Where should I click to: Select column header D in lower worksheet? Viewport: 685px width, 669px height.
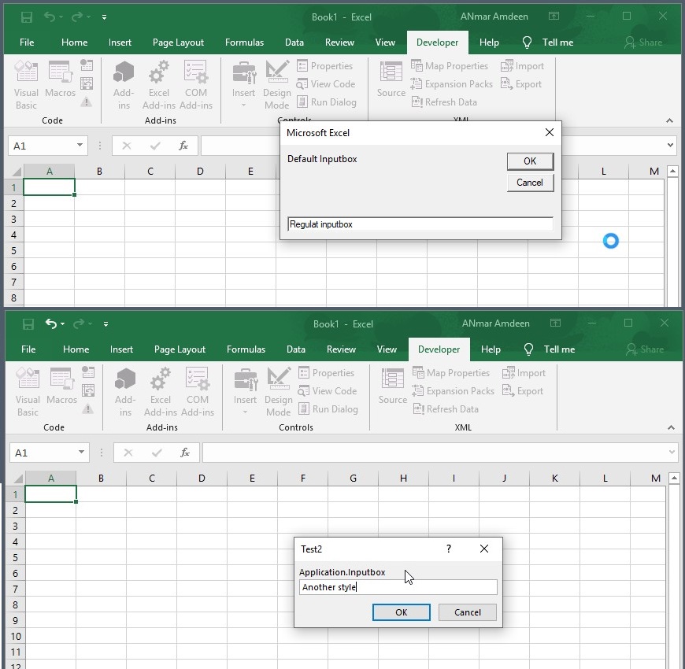pyautogui.click(x=202, y=478)
